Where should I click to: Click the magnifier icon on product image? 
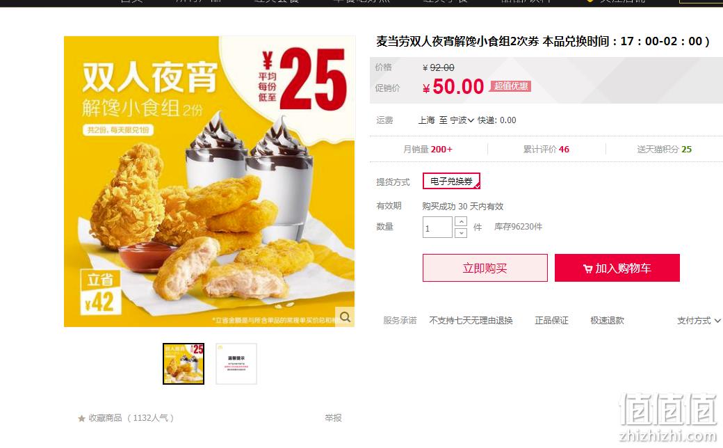point(345,317)
